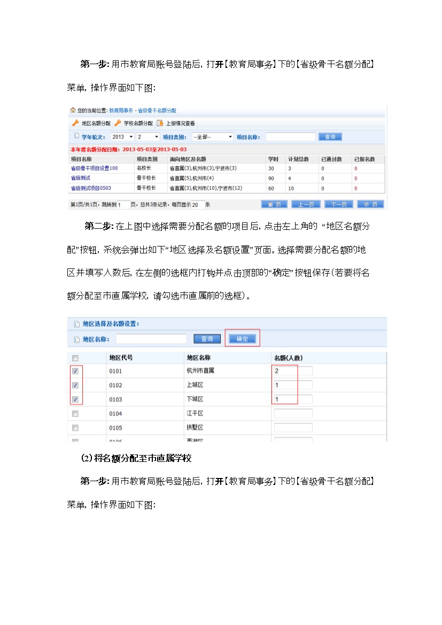
Task: Go to 省级骨干名额分配 breadcrumb item
Action: (157, 111)
